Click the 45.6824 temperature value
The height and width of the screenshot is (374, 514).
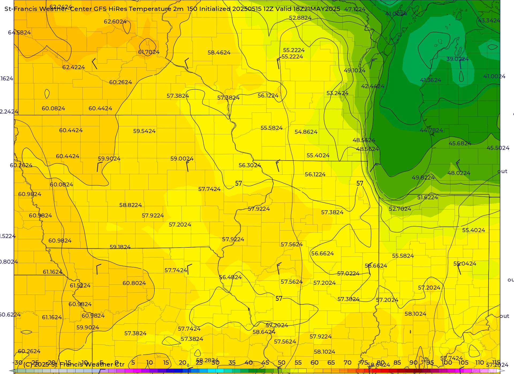pyautogui.click(x=460, y=143)
